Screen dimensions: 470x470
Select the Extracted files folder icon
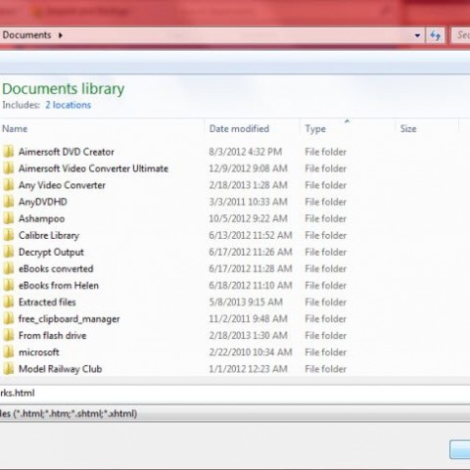coord(9,302)
